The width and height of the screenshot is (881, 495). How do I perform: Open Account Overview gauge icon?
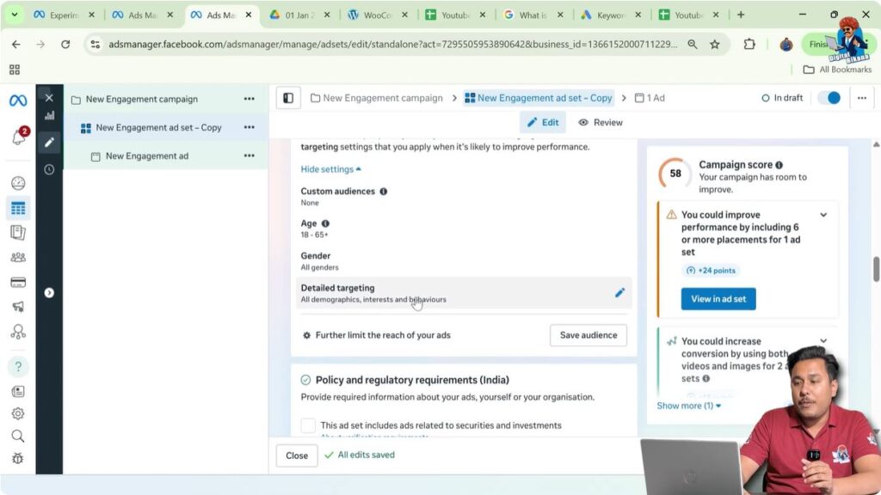[17, 182]
